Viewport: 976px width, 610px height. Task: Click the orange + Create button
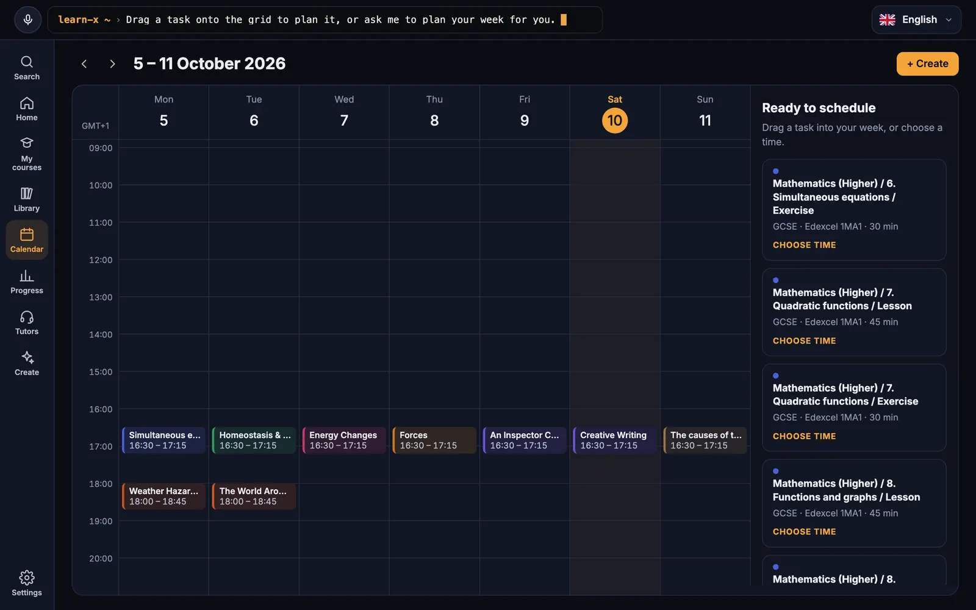[927, 63]
